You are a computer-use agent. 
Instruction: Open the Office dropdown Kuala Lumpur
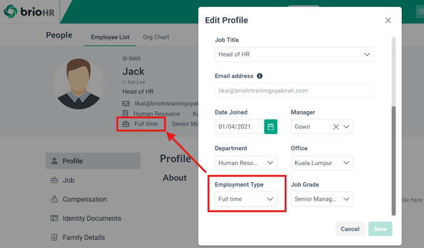(x=322, y=163)
